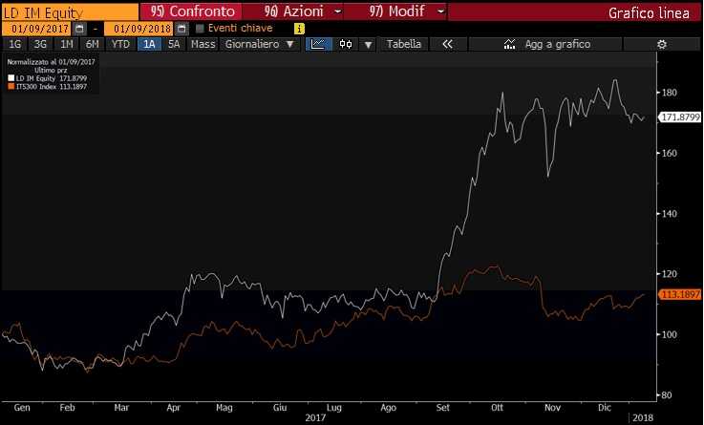Select the 5A time range
This screenshot has height=425, width=704.
pyautogui.click(x=174, y=44)
